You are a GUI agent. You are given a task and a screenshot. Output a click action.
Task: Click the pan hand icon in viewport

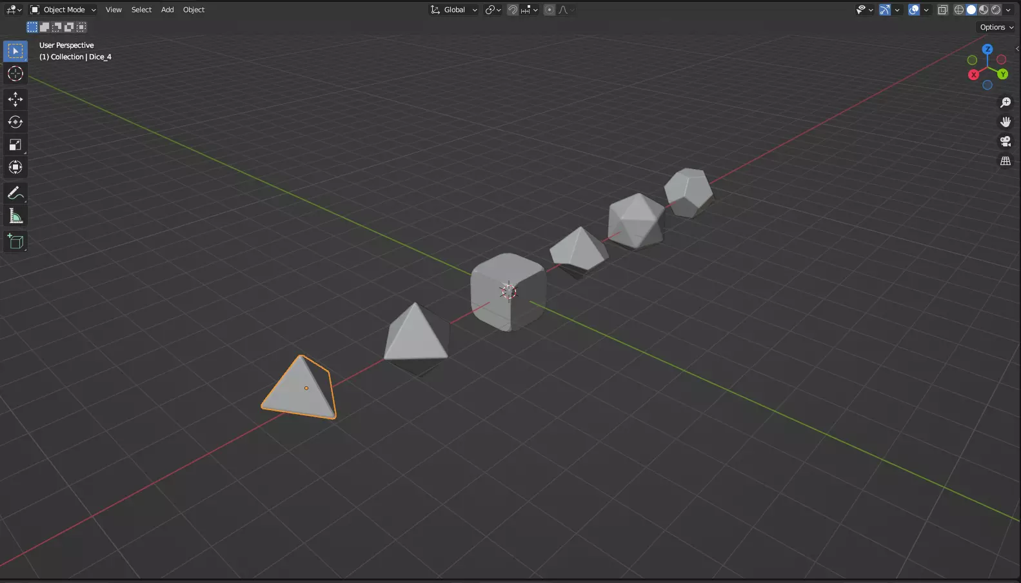point(1006,122)
